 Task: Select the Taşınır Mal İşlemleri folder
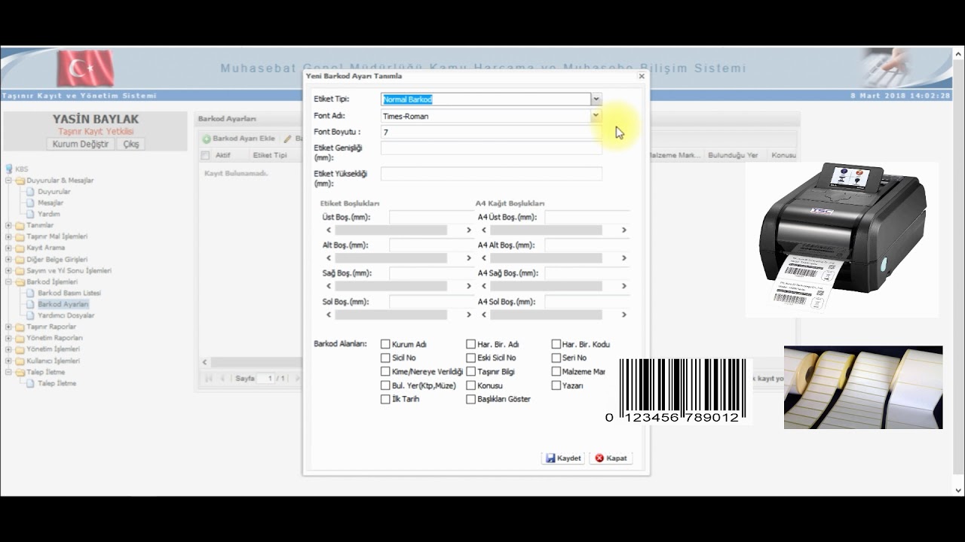pos(57,236)
